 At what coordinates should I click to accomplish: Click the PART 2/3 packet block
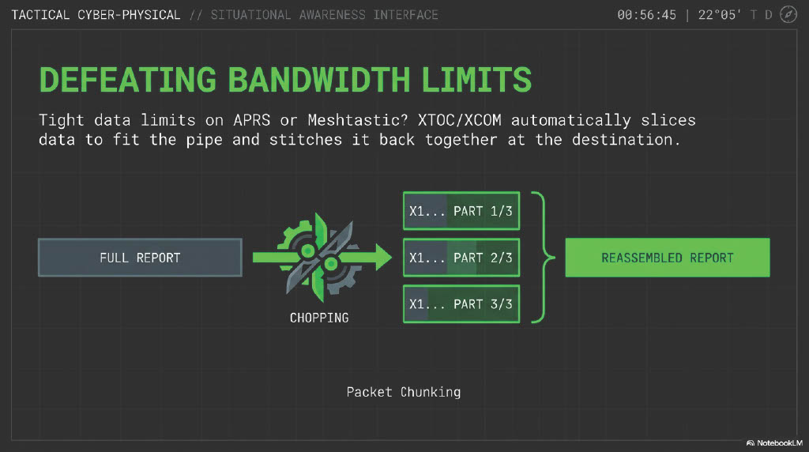[461, 258]
